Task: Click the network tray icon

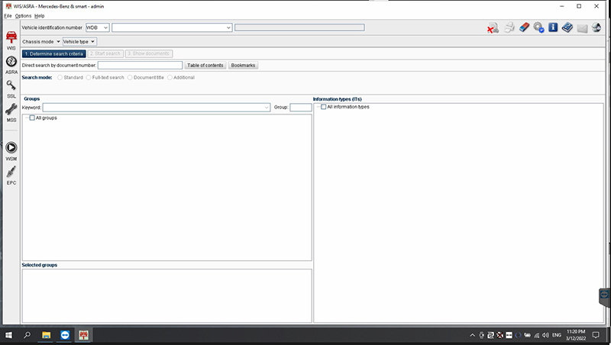Action: pos(537,335)
